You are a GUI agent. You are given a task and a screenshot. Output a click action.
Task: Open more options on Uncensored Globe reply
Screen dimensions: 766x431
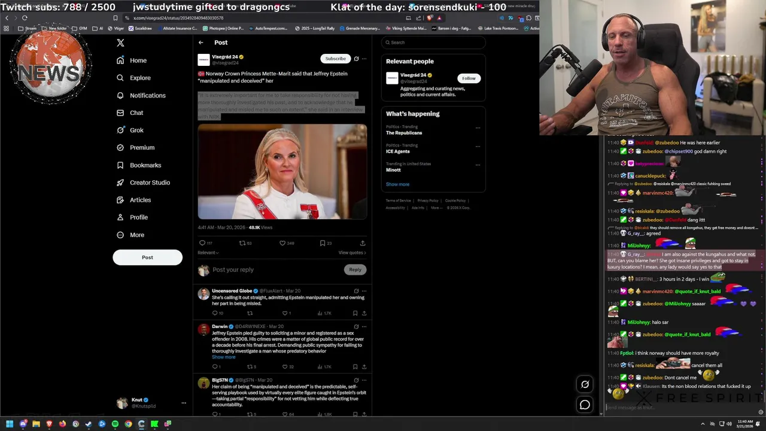point(364,291)
